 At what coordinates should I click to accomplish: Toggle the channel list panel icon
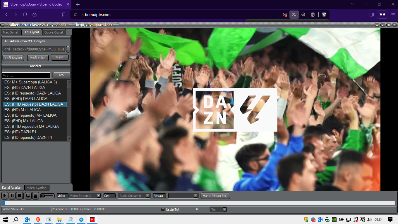pyautogui.click(x=35, y=196)
